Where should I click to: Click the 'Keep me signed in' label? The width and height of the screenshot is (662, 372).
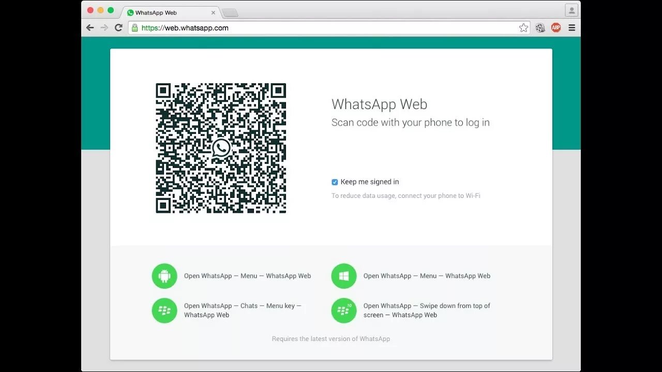pyautogui.click(x=370, y=182)
